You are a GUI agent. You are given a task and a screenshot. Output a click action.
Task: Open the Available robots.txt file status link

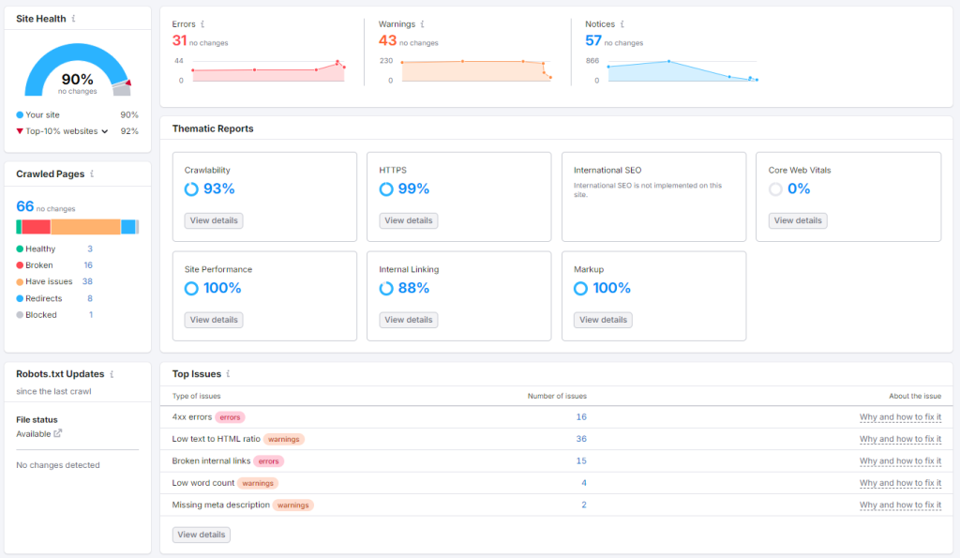[x=36, y=433]
